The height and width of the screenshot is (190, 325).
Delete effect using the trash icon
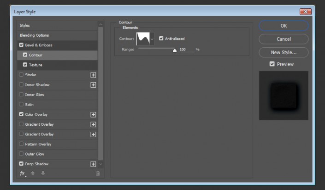click(x=98, y=173)
